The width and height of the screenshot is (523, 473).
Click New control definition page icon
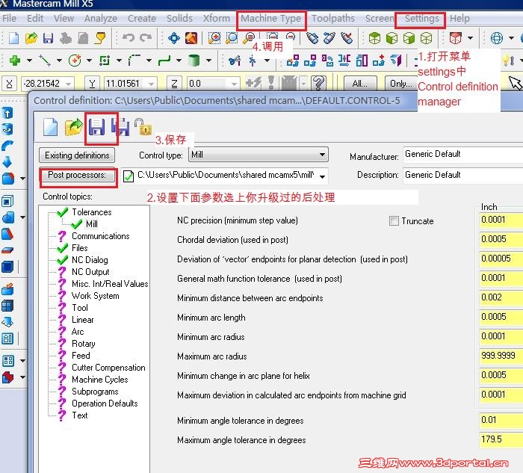pos(50,127)
